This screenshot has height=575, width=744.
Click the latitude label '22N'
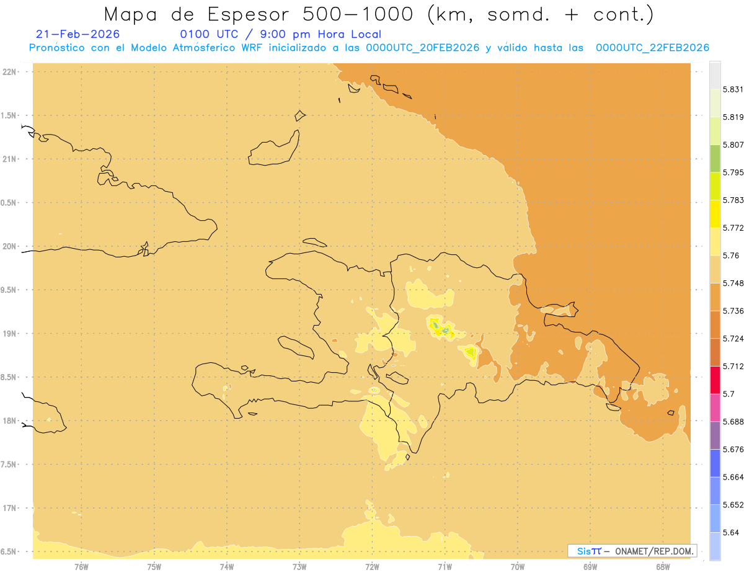[11, 72]
